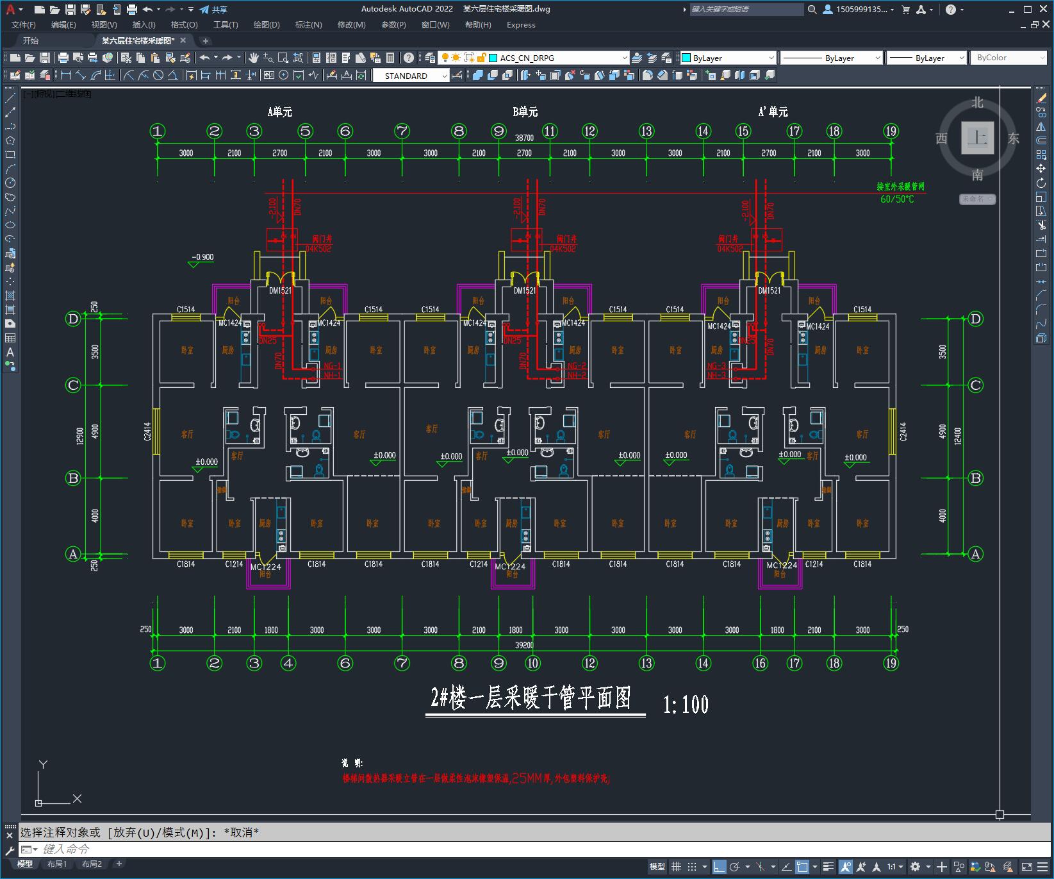Open the 绘图(D) menu

coord(267,25)
